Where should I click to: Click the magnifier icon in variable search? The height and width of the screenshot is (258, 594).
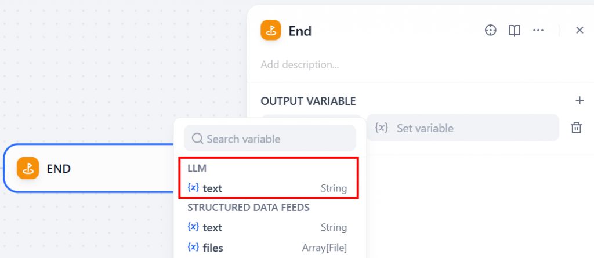(197, 139)
